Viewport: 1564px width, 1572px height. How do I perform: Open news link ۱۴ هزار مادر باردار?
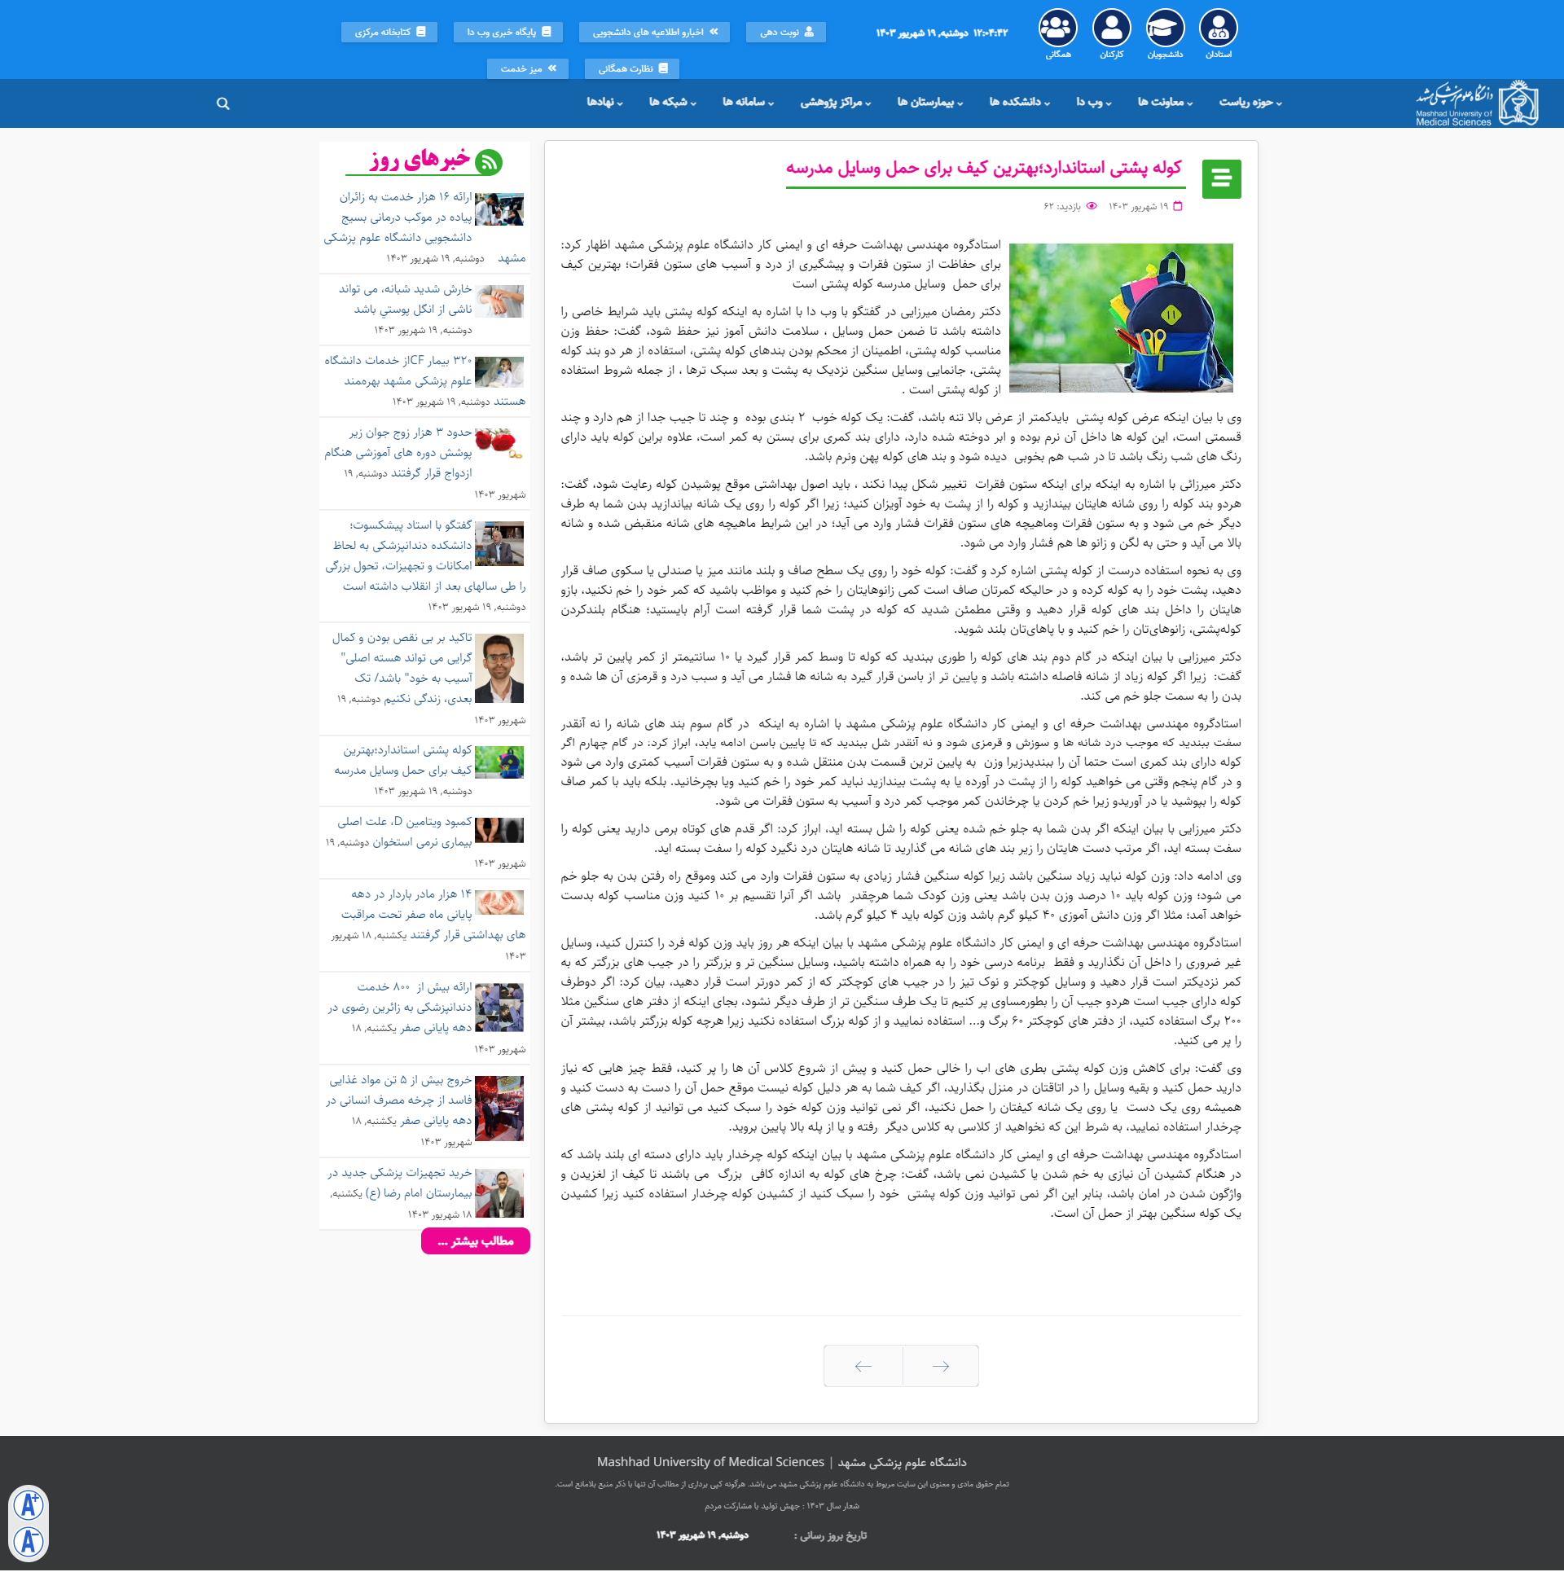406,914
